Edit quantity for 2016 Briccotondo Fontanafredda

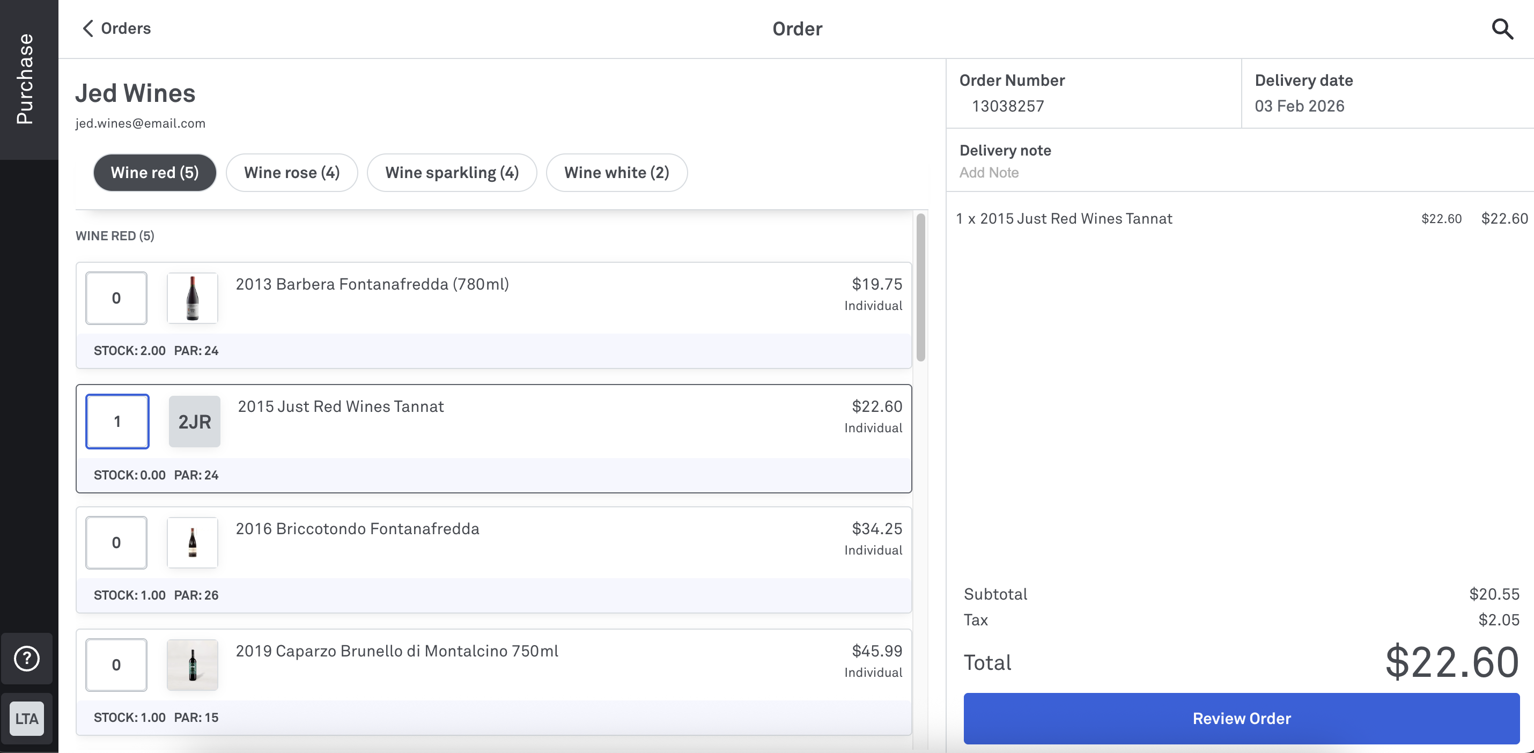116,542
